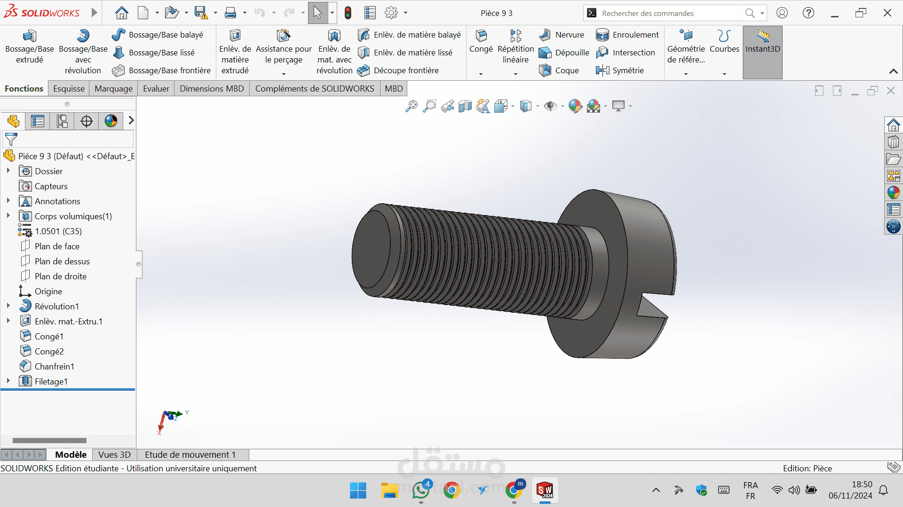Open the DisplayManager color sphere tab
The width and height of the screenshot is (903, 507).
[111, 121]
